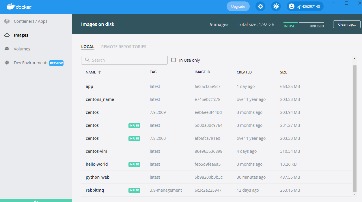Click the size 13.26 KB
This screenshot has height=202, width=362.
288,164
